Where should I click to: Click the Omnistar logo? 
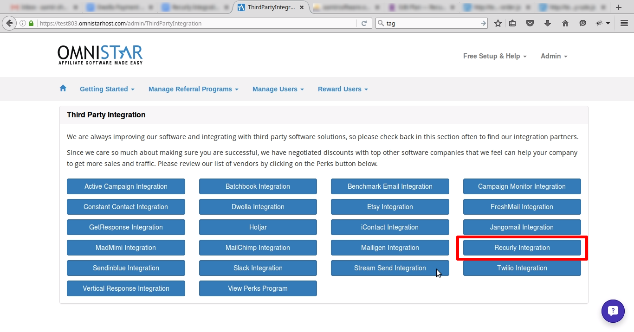[100, 55]
